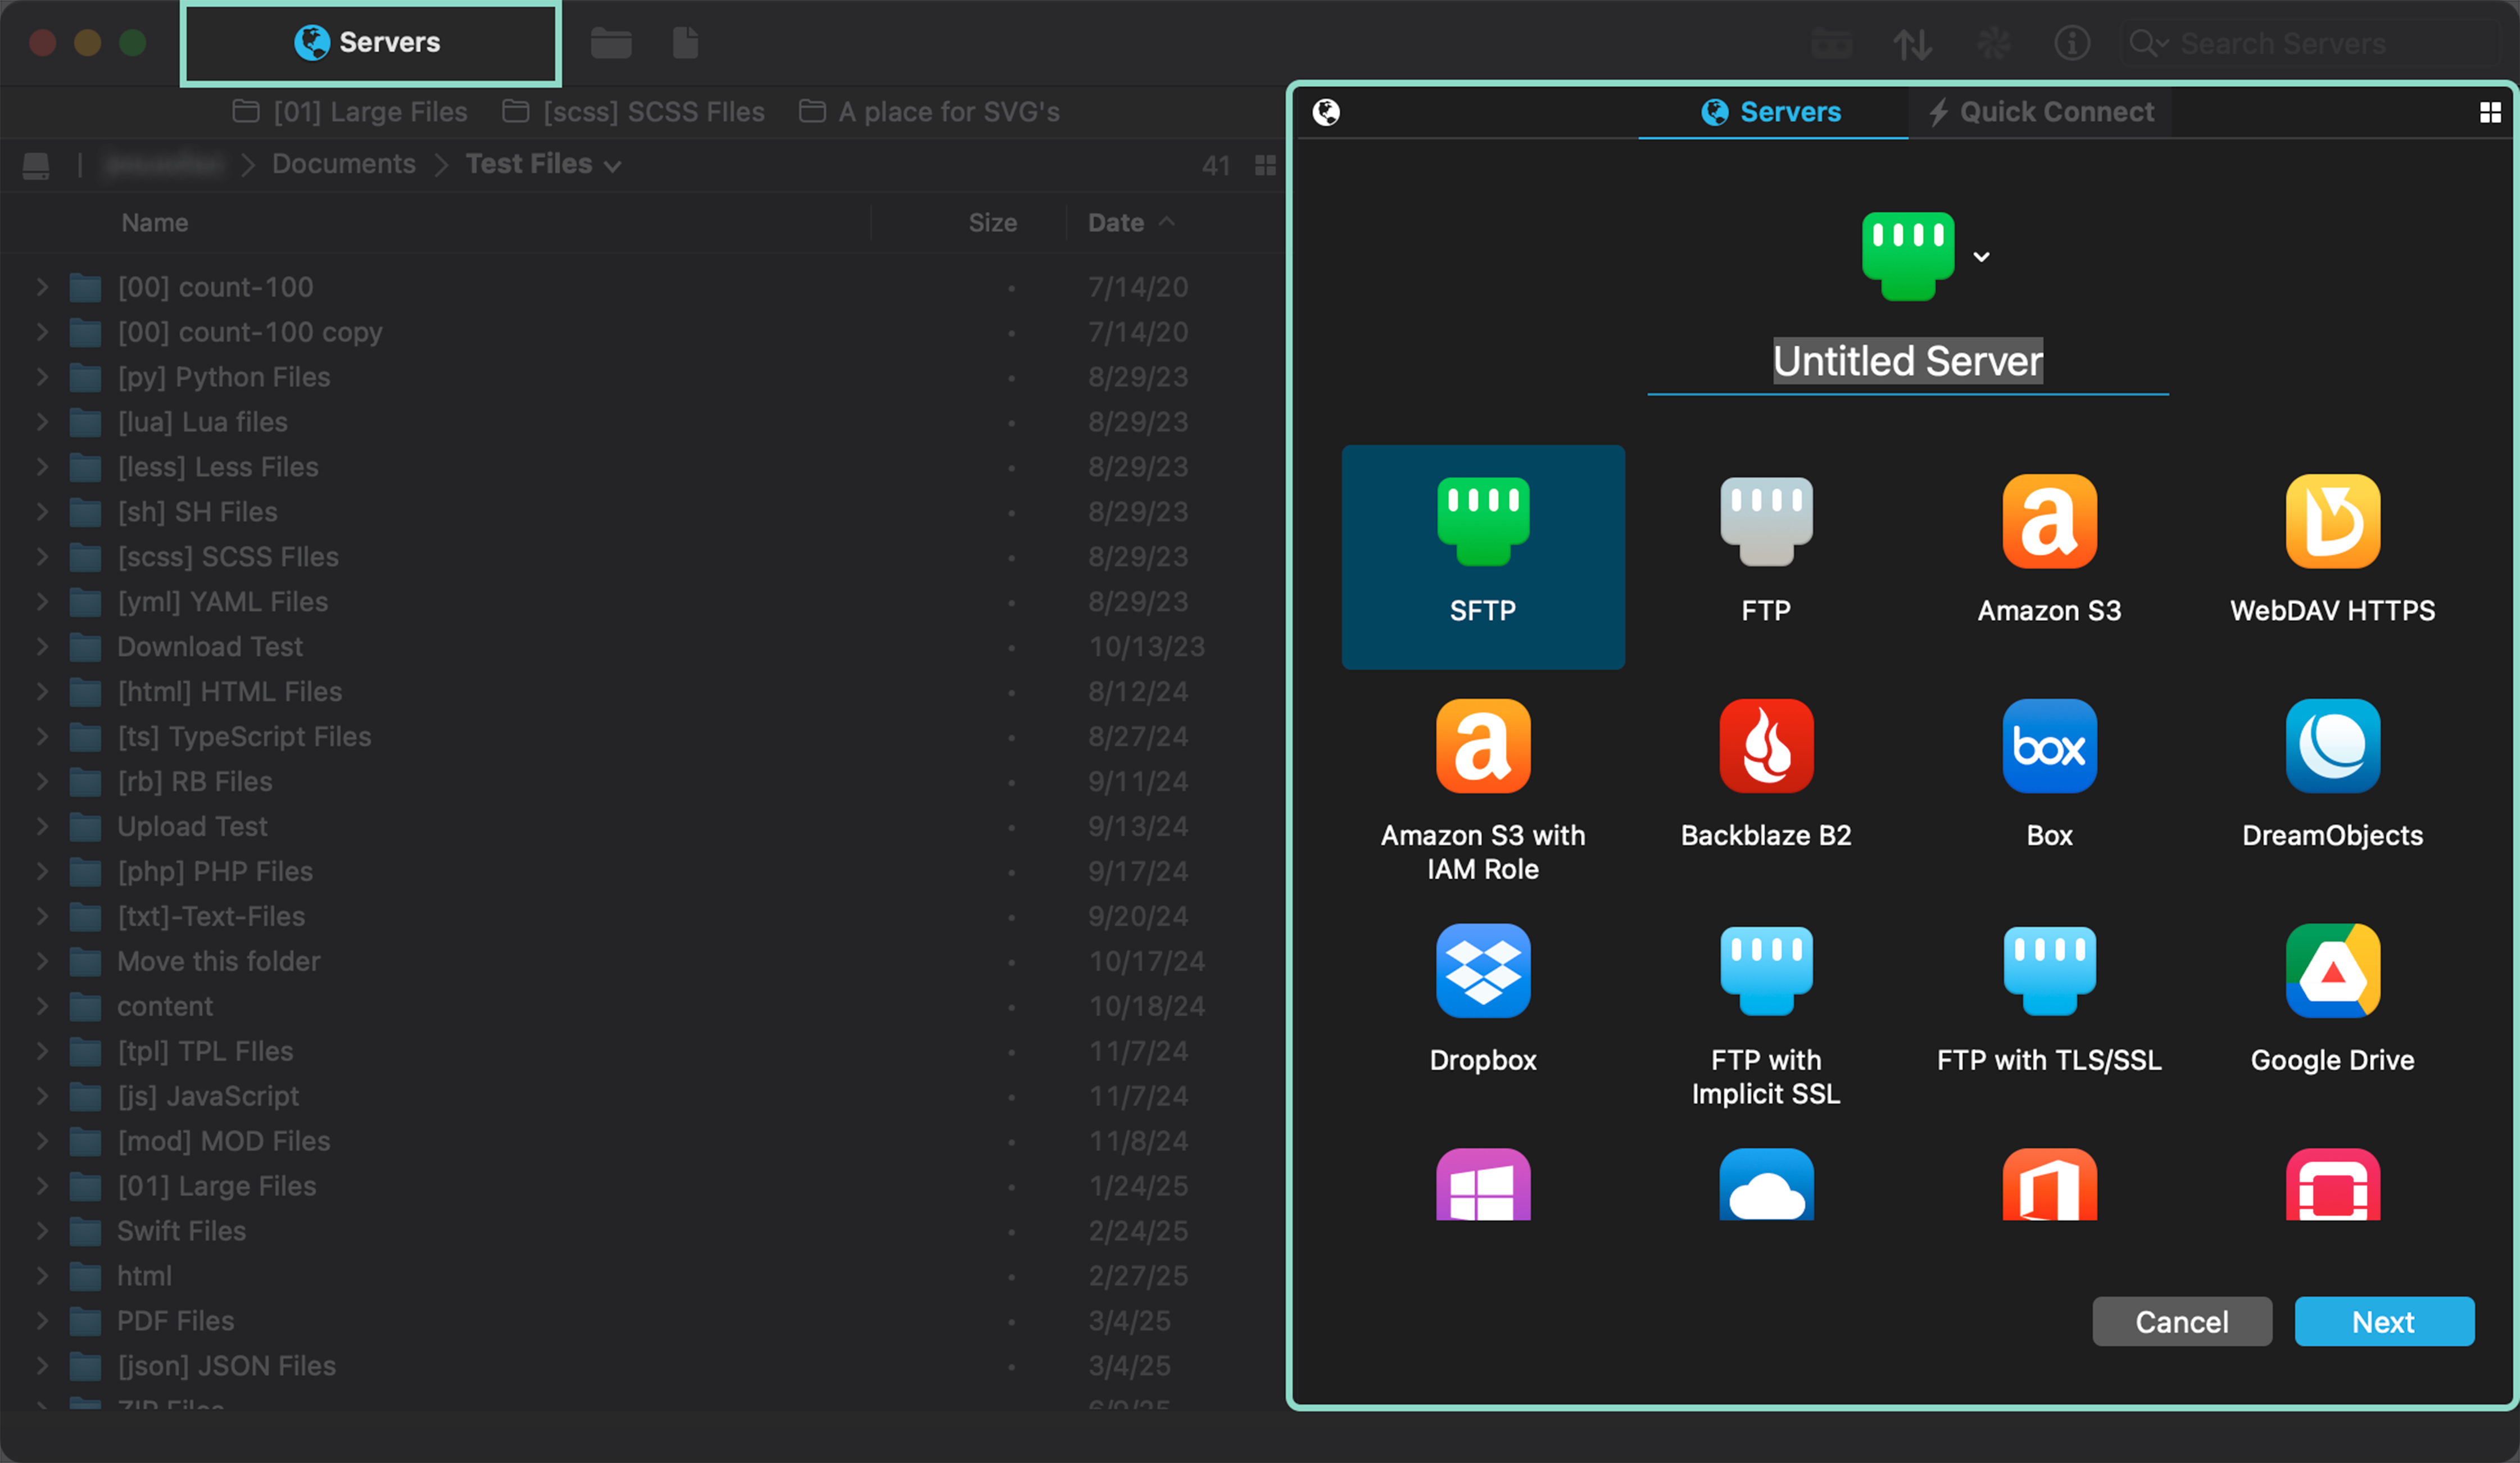Open [scss] SCSS Files favorite

(633, 112)
